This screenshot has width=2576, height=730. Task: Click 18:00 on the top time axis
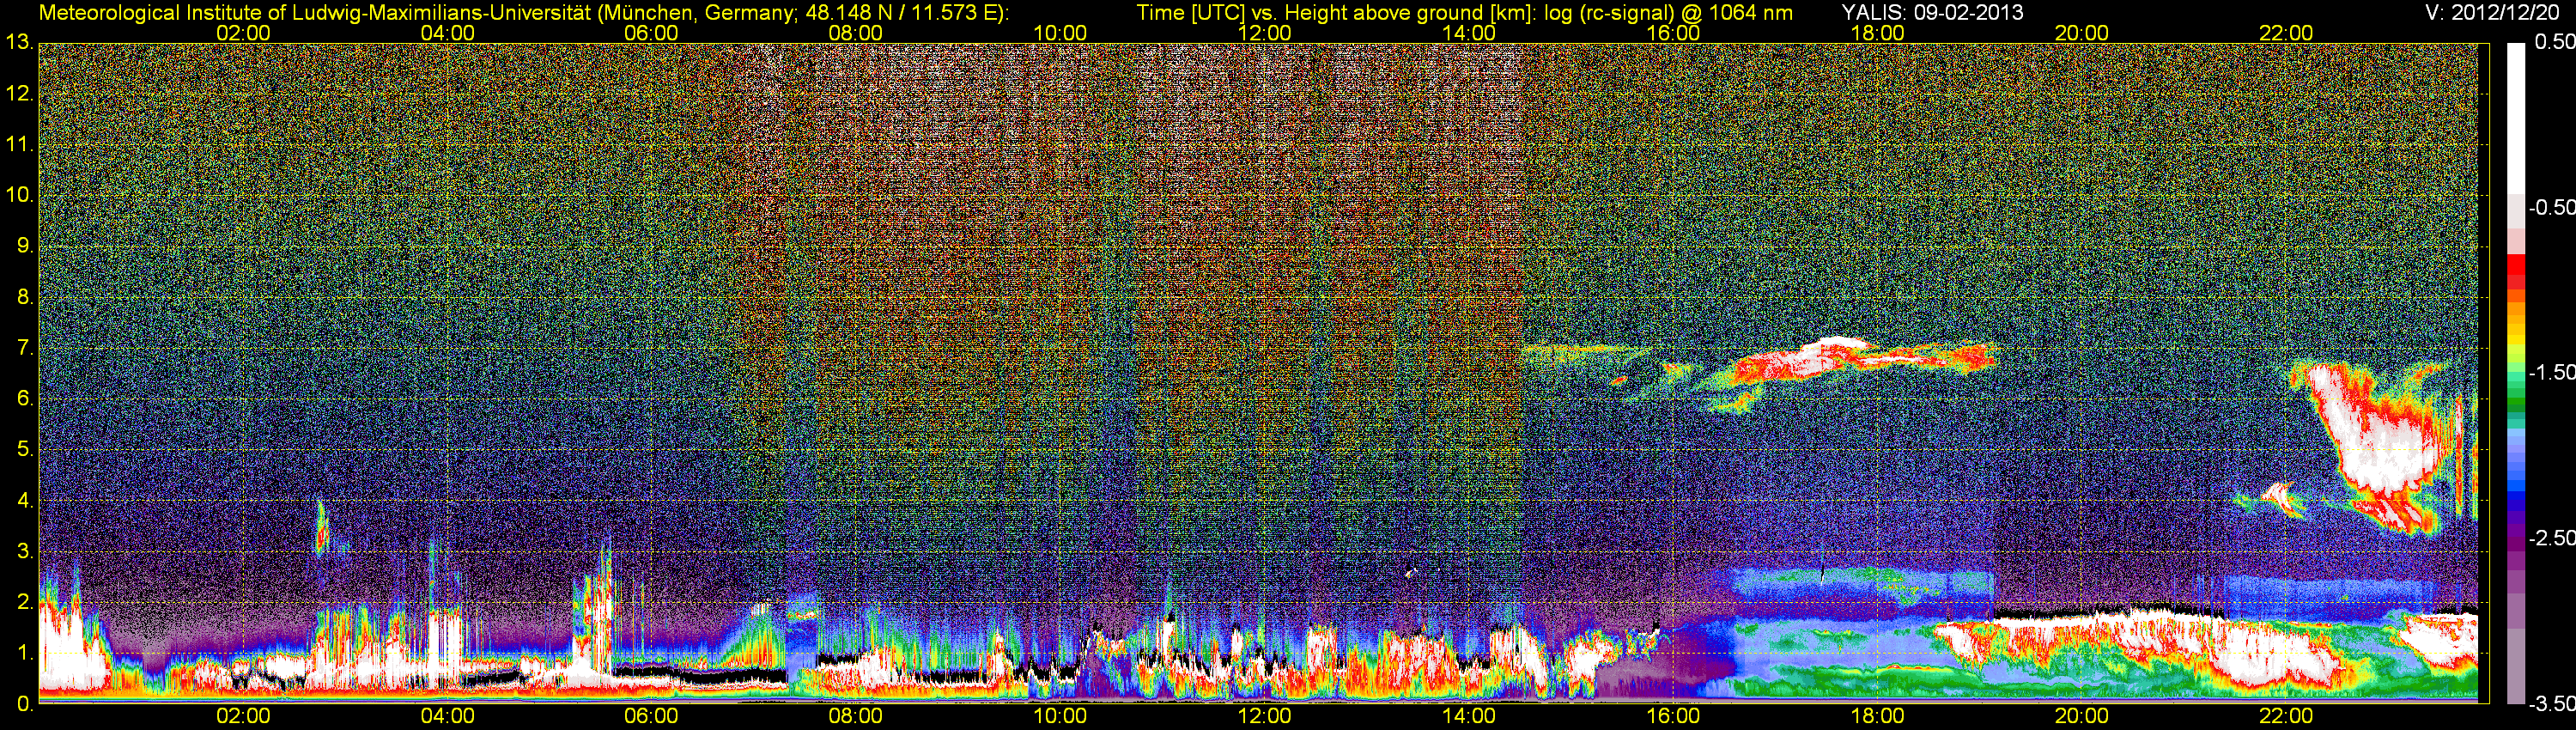tap(1877, 33)
